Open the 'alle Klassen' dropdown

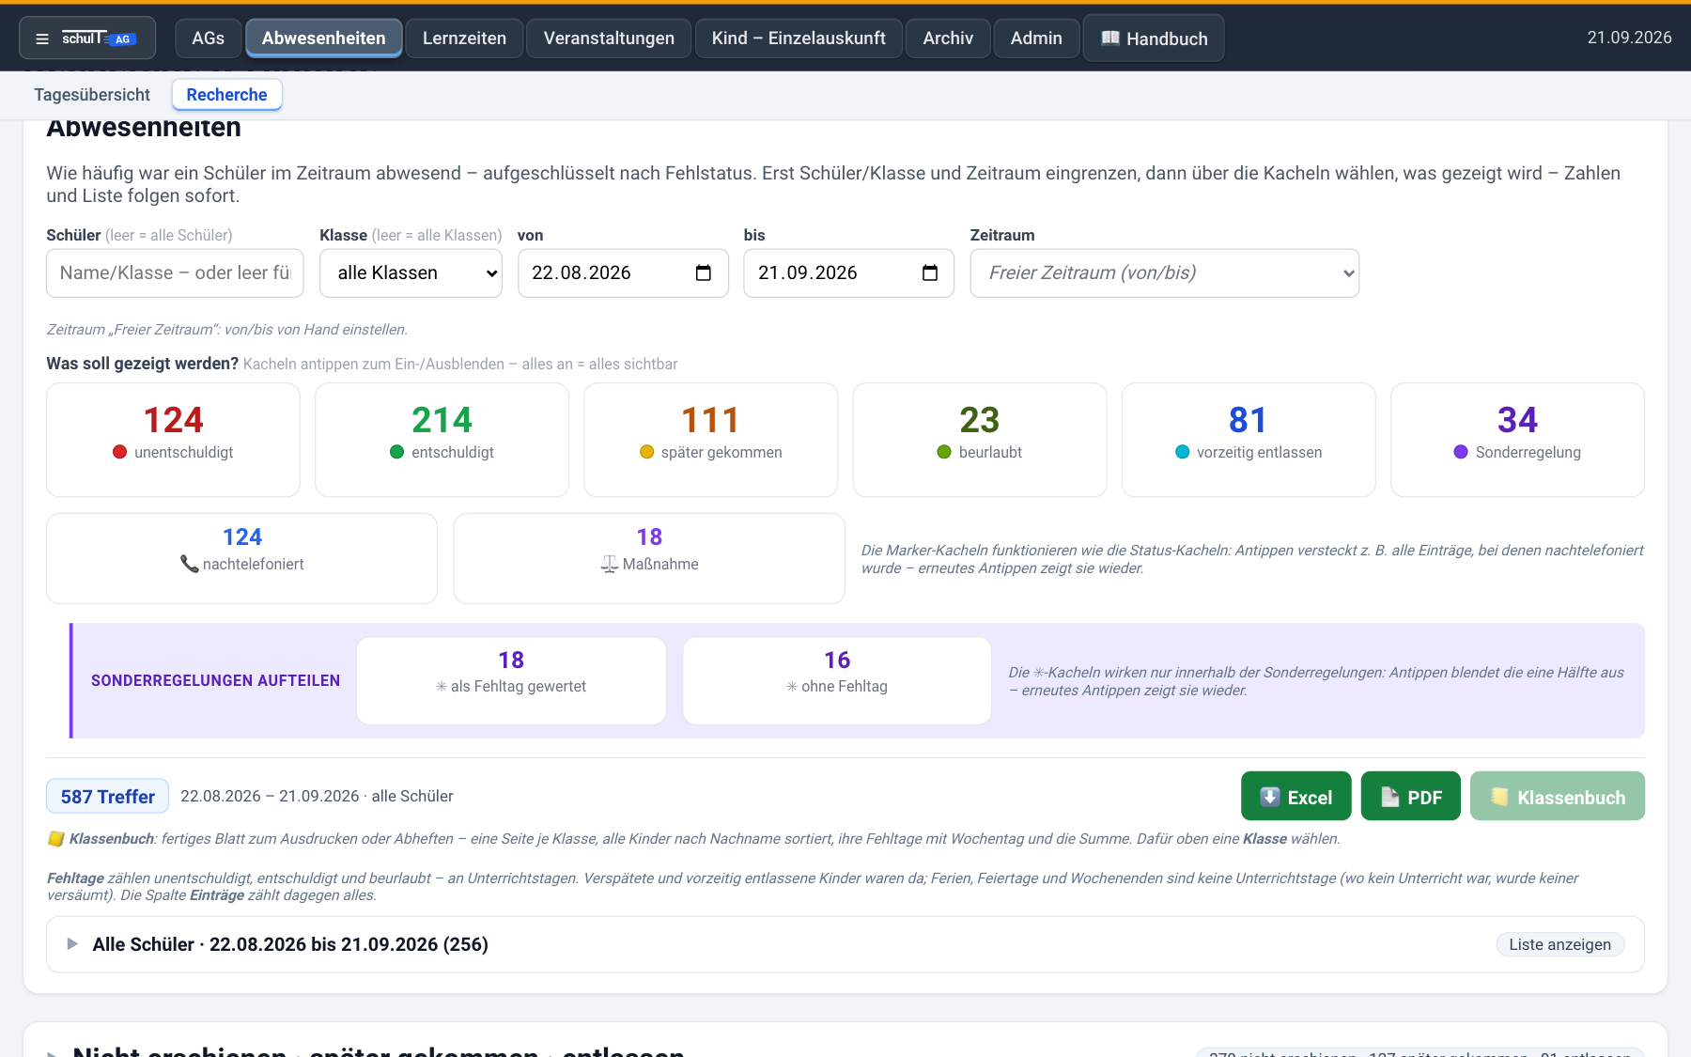click(x=411, y=272)
